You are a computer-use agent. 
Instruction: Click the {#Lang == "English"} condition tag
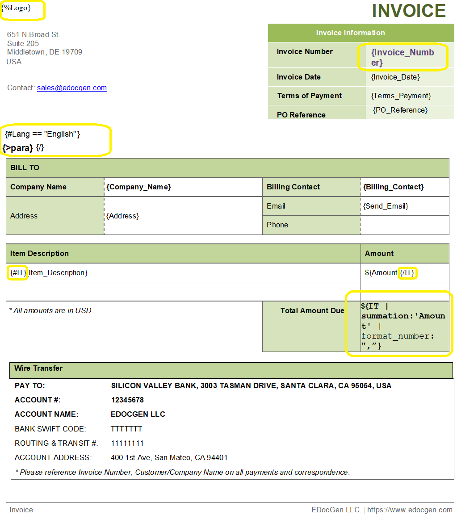42,134
